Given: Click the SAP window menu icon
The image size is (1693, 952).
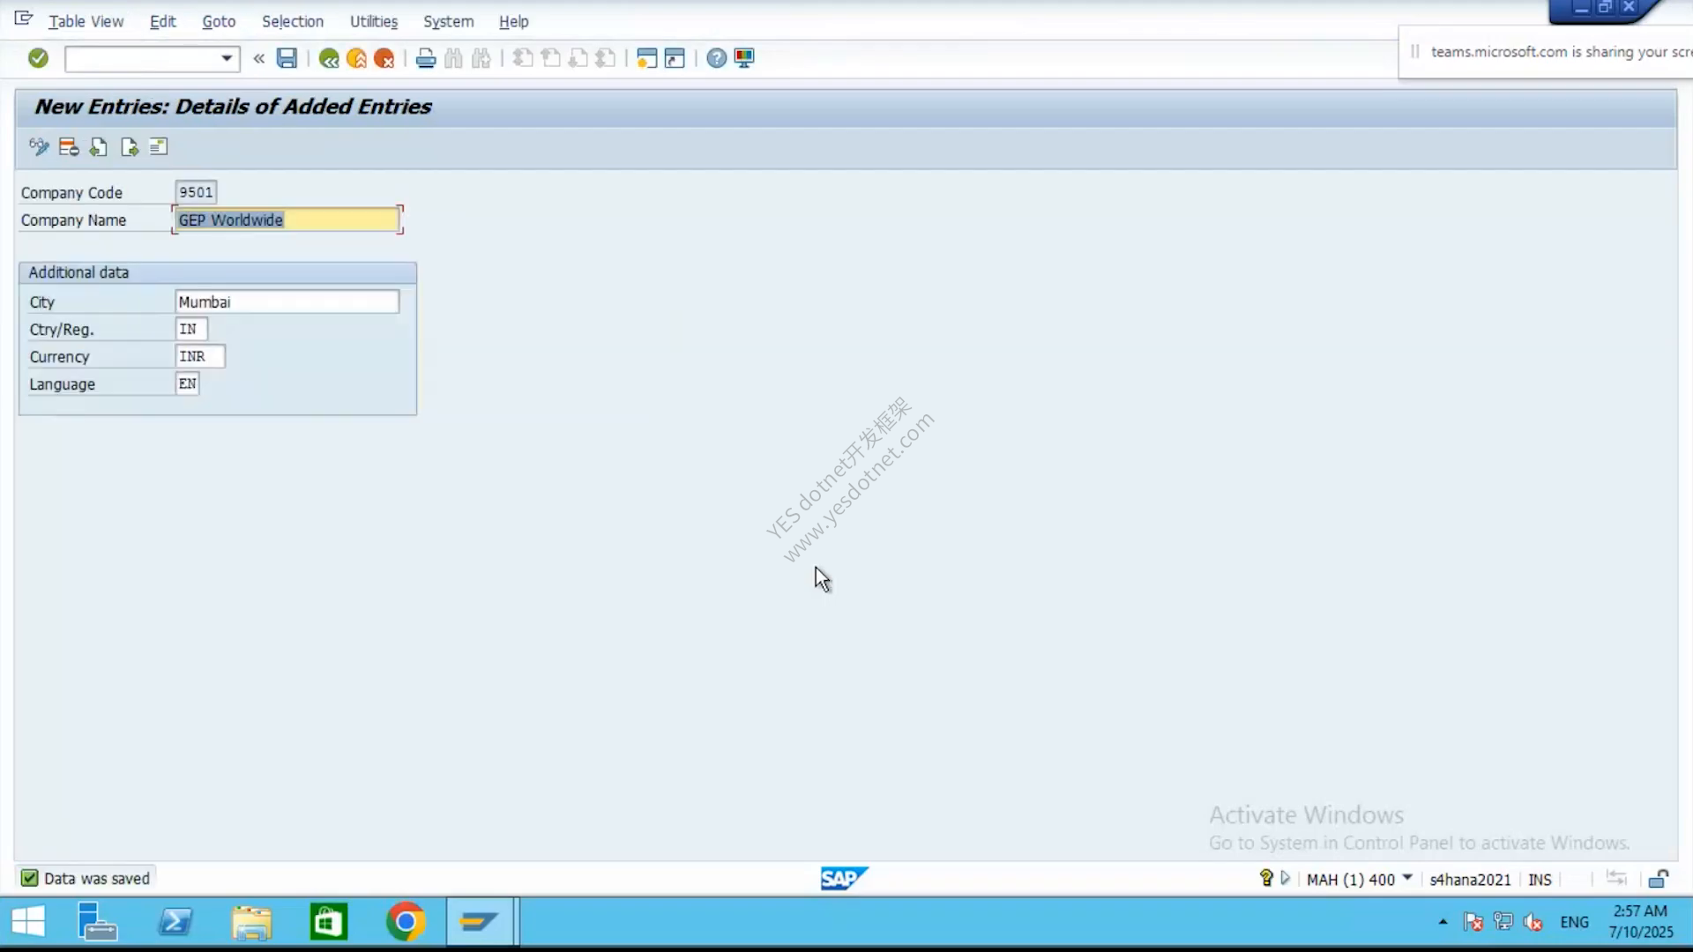Looking at the screenshot, I should coord(23,19).
